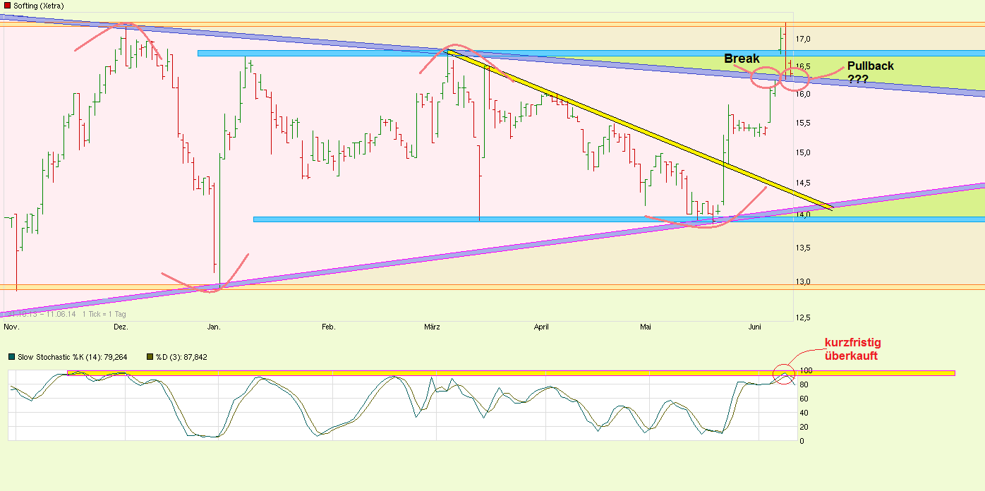Click the 'Nov.' month label

coord(11,327)
